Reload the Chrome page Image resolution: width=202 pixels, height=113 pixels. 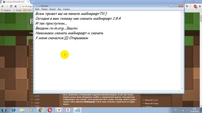point(11,6)
